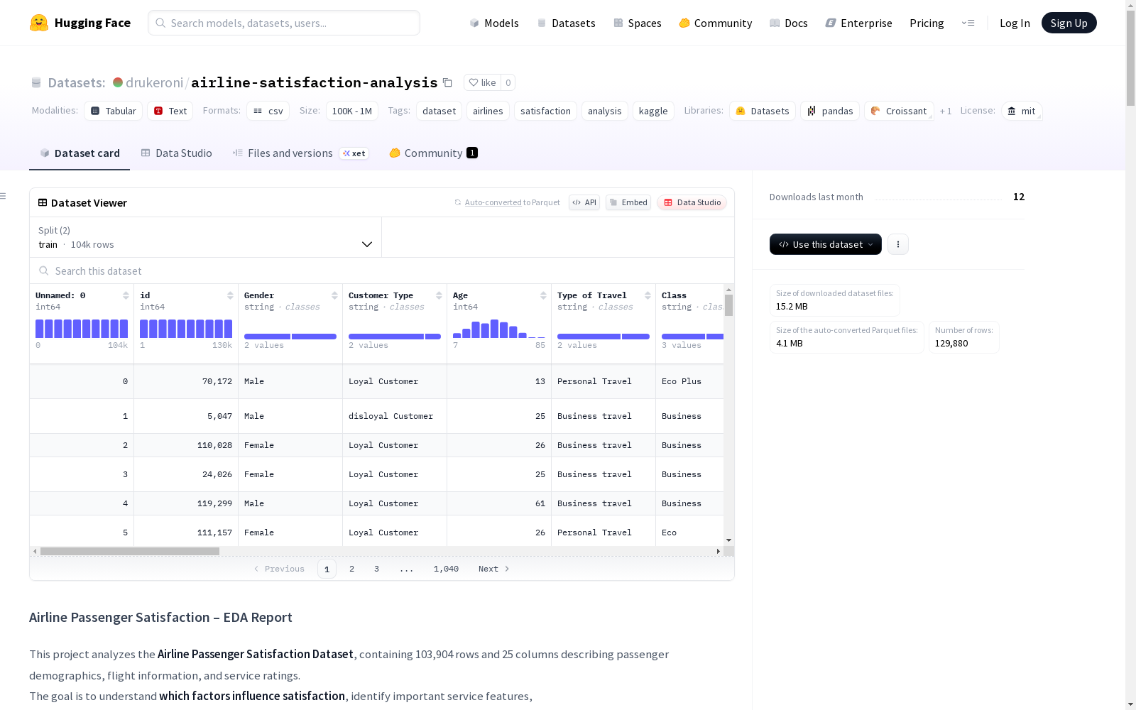Go to page 3 of the dataset
The image size is (1136, 710).
click(376, 569)
